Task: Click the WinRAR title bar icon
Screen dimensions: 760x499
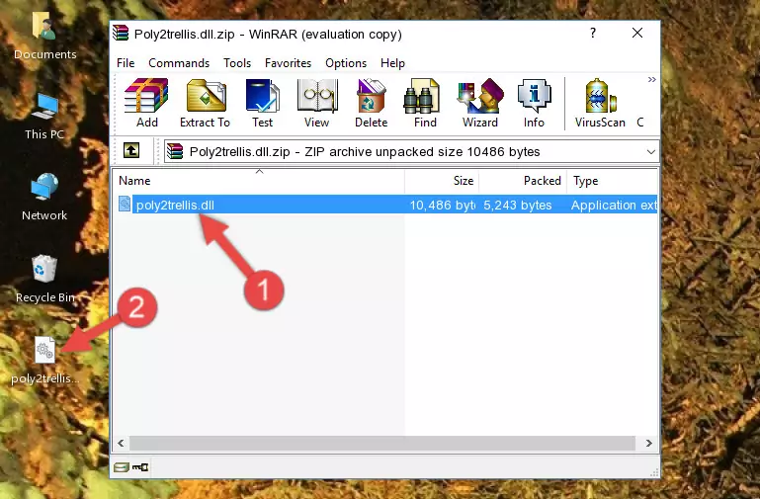Action: click(x=121, y=33)
